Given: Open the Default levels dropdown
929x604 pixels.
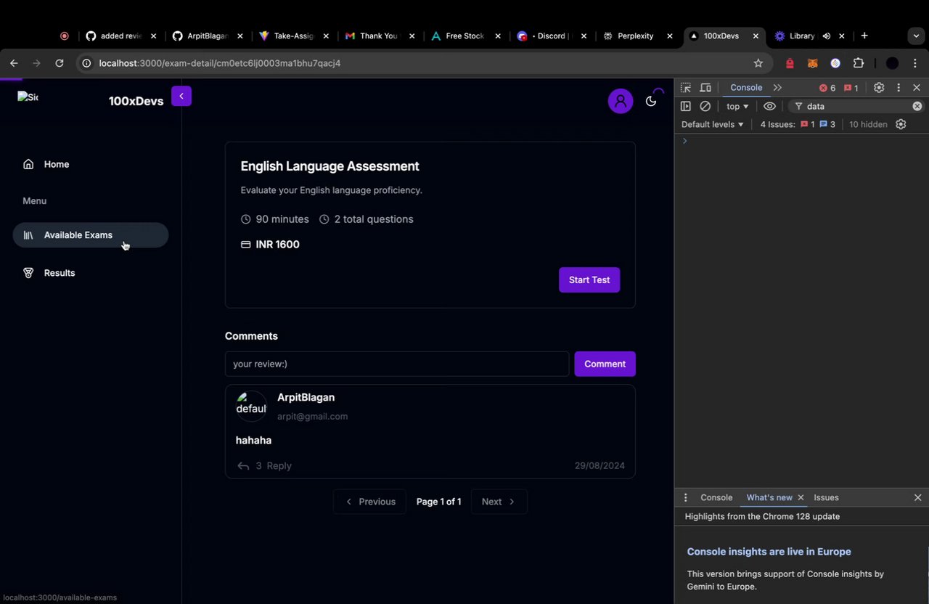Looking at the screenshot, I should click(713, 124).
